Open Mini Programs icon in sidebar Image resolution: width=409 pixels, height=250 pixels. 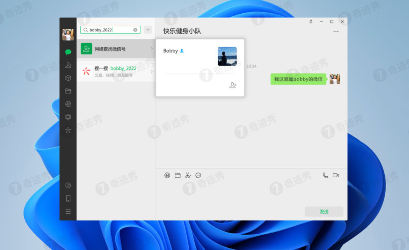(68, 186)
